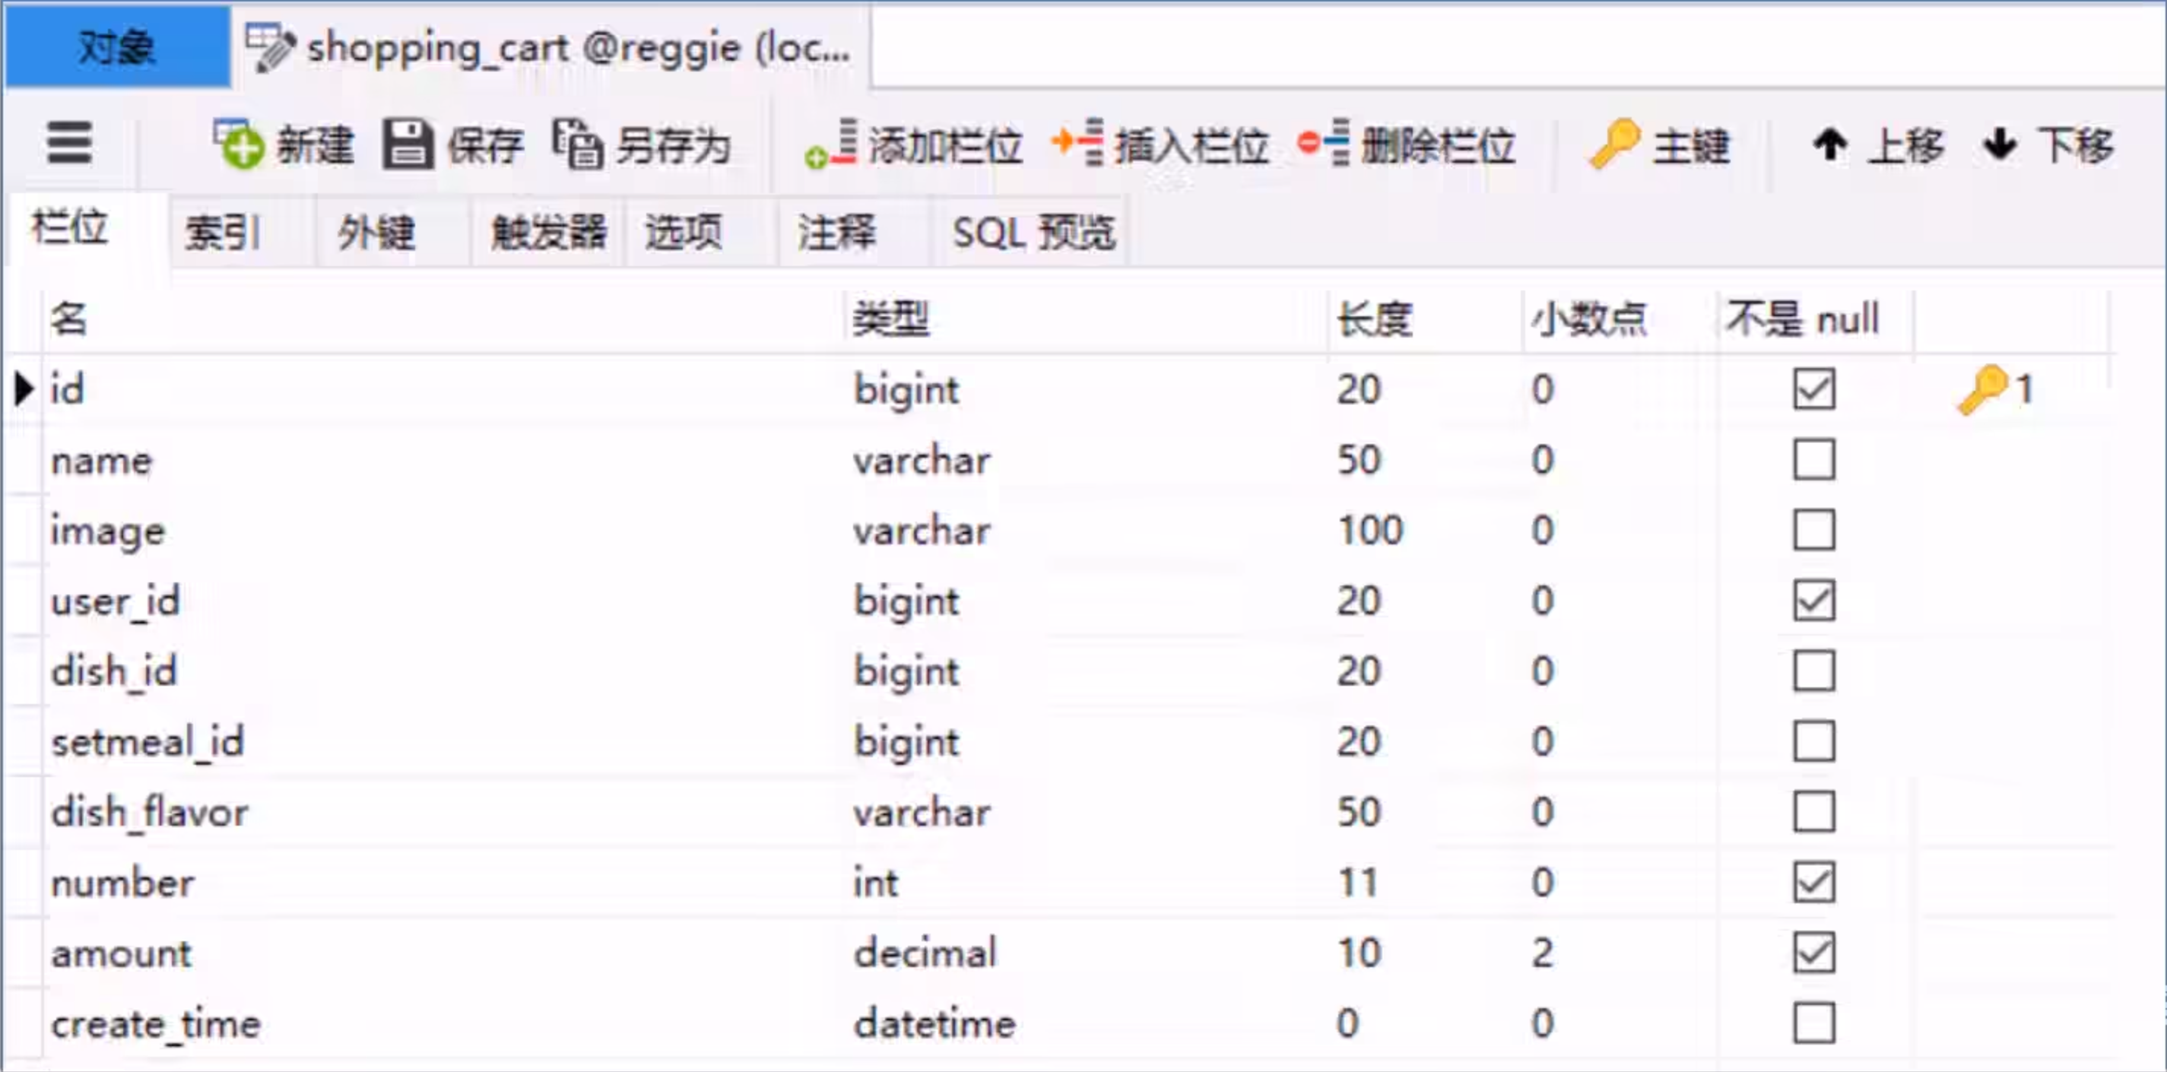
Task: Select the dish_flavor field name cell
Action: pos(443,812)
